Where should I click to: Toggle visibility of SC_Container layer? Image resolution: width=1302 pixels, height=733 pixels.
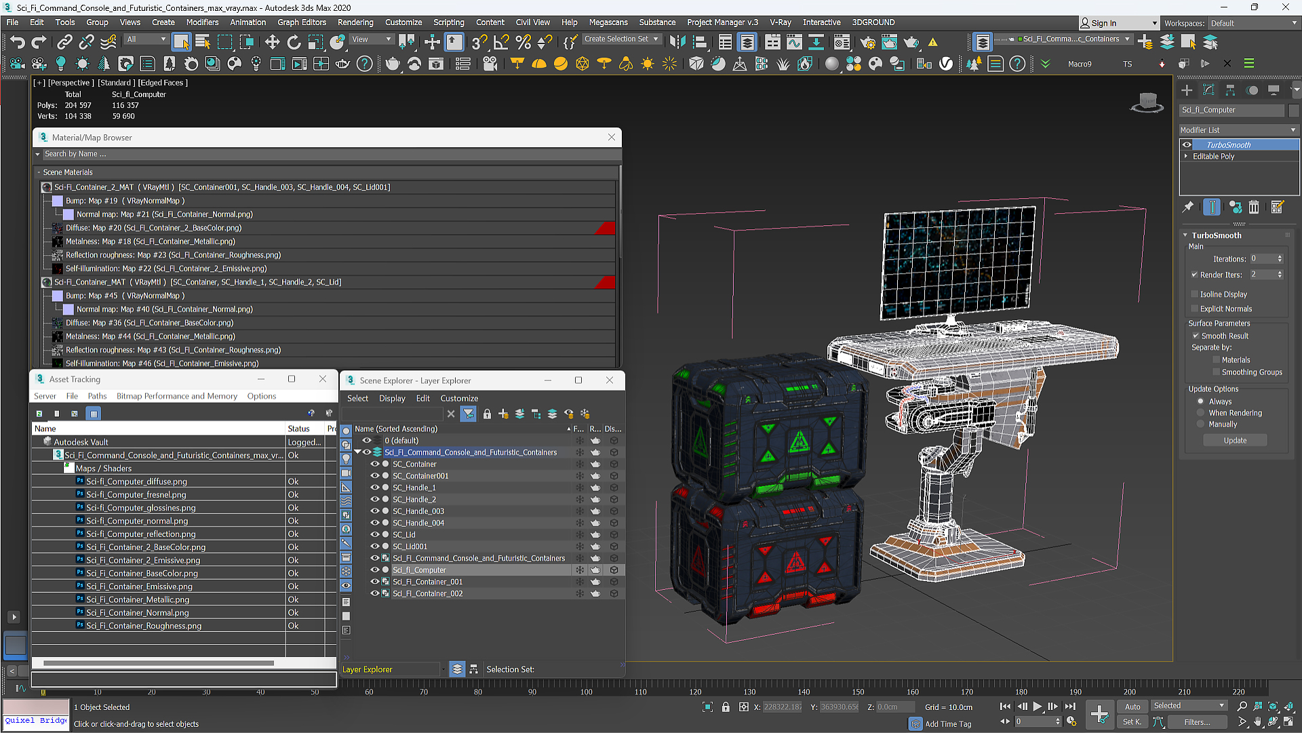374,464
